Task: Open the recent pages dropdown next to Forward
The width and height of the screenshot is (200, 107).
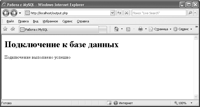Action: pos(20,13)
